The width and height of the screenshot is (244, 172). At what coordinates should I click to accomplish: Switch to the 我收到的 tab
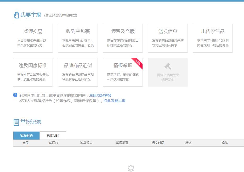click(53, 135)
